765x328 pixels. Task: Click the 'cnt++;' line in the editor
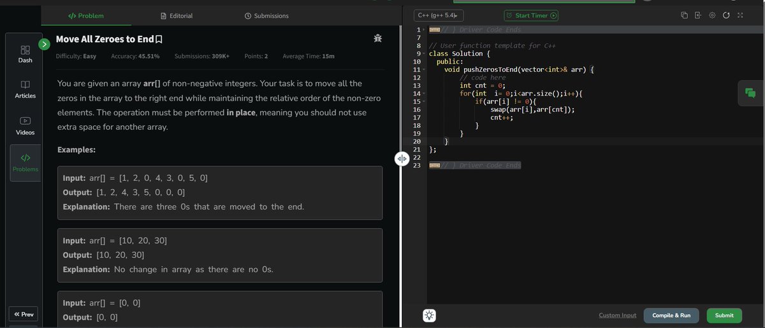coord(502,118)
